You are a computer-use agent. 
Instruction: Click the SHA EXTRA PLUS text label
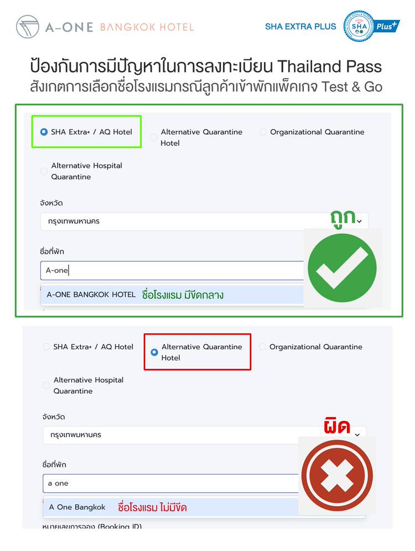coord(300,27)
